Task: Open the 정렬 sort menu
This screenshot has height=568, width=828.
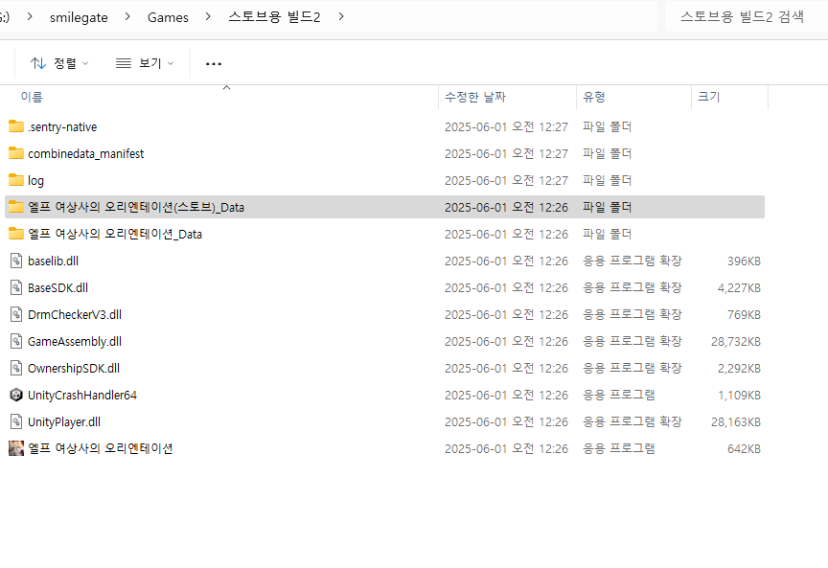Action: coord(59,63)
